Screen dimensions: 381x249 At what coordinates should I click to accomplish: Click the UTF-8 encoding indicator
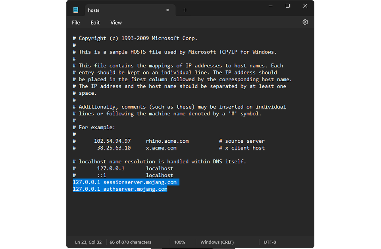tap(270, 242)
